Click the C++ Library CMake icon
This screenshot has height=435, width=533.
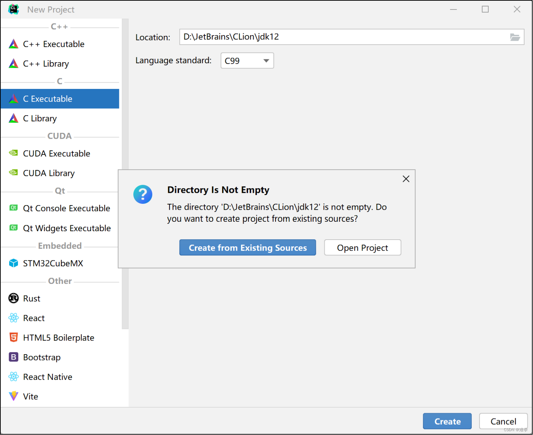coord(13,64)
